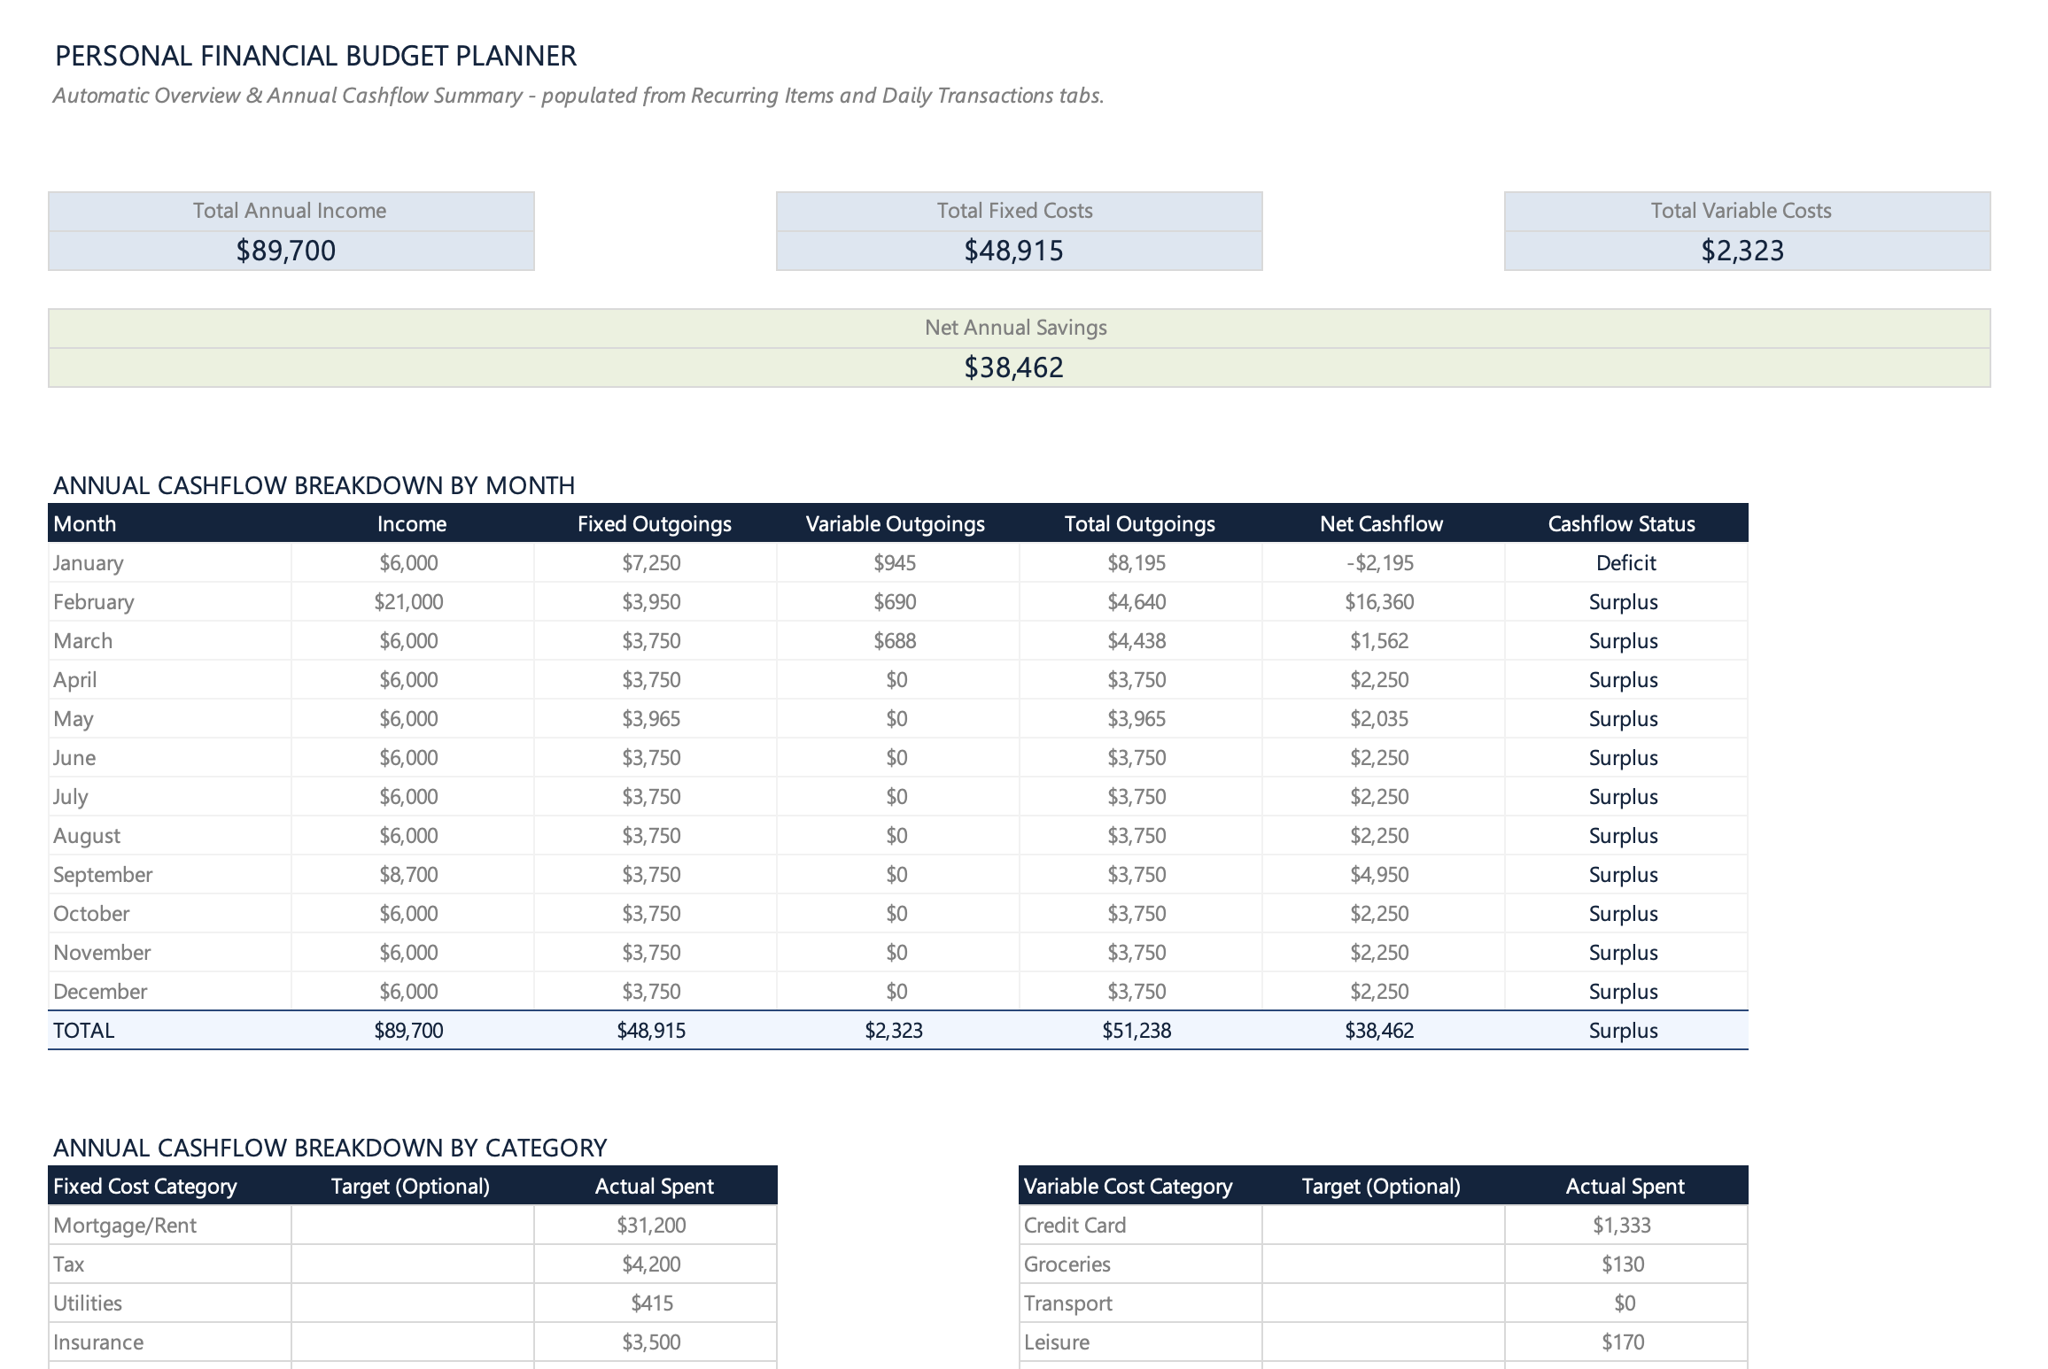Select February fixed outgoings $3,950
This screenshot has height=1369, width=2048.
point(656,602)
